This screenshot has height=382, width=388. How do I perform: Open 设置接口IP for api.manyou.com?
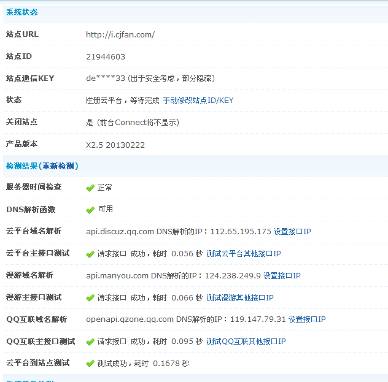282,275
